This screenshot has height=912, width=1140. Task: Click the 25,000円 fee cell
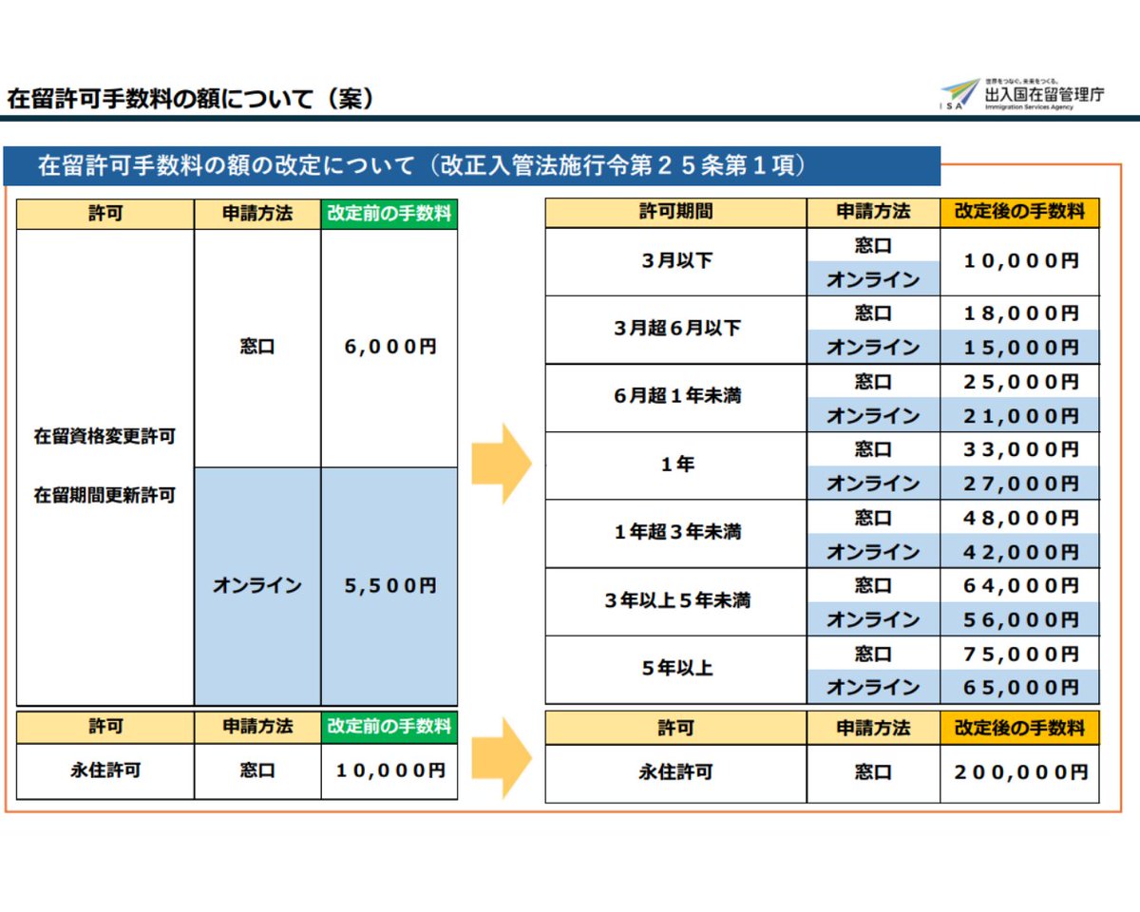(x=1020, y=381)
